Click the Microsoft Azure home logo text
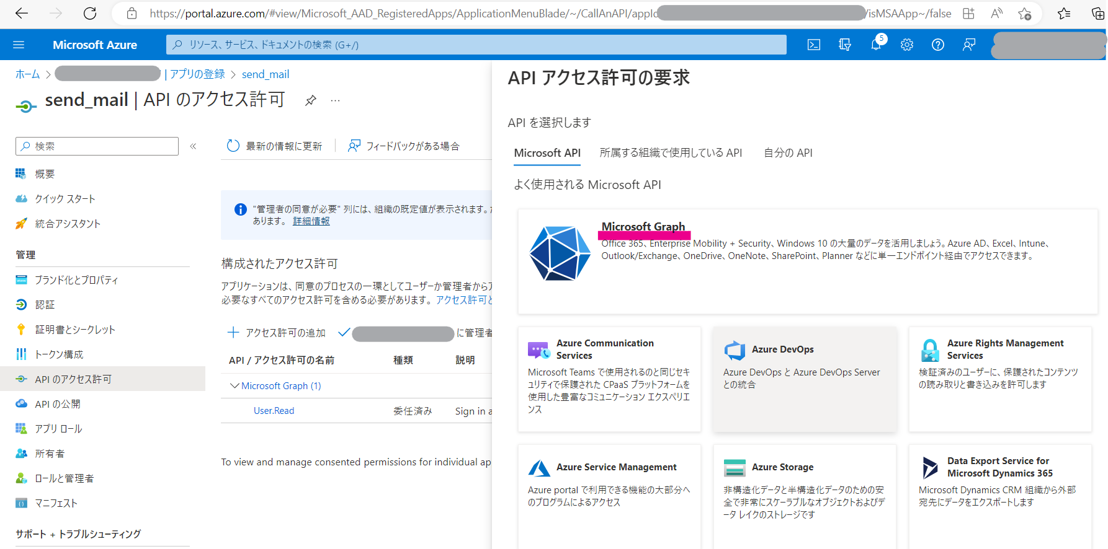This screenshot has width=1108, height=549. [x=95, y=45]
